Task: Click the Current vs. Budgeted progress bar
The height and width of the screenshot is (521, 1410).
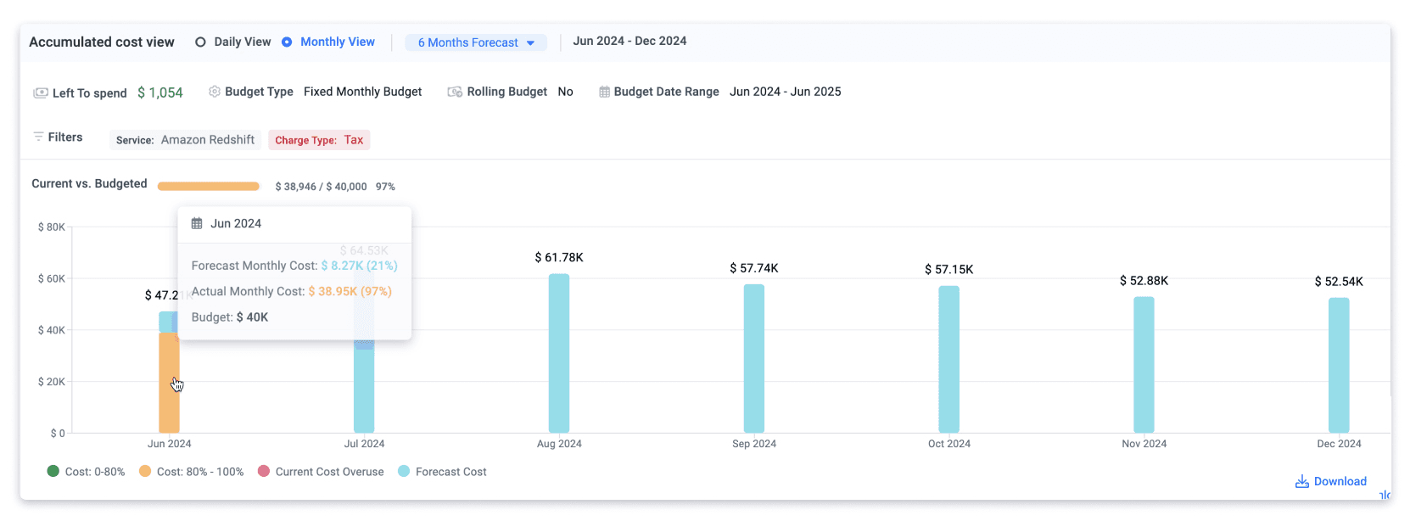Action: coord(209,186)
